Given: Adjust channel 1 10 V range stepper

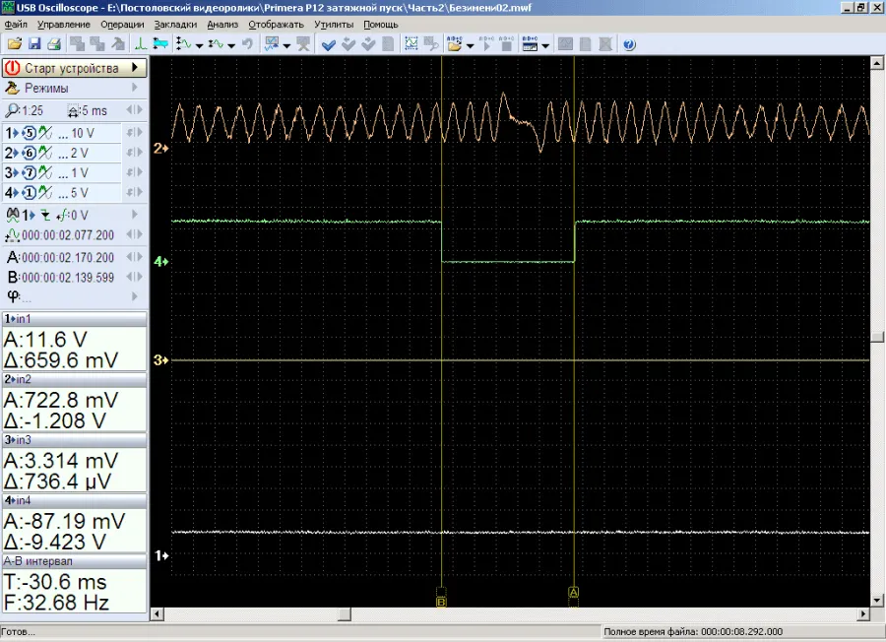Looking at the screenshot, I should (x=135, y=133).
